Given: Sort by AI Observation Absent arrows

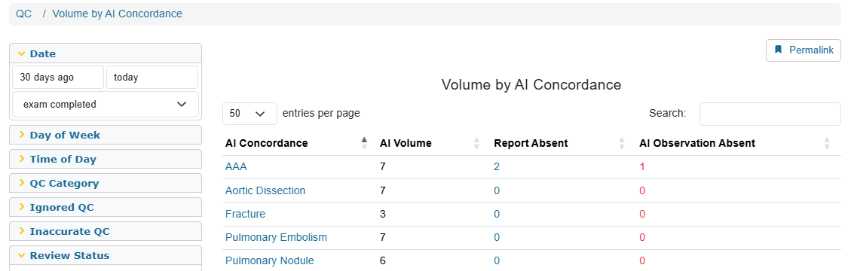Looking at the screenshot, I should coord(827,143).
